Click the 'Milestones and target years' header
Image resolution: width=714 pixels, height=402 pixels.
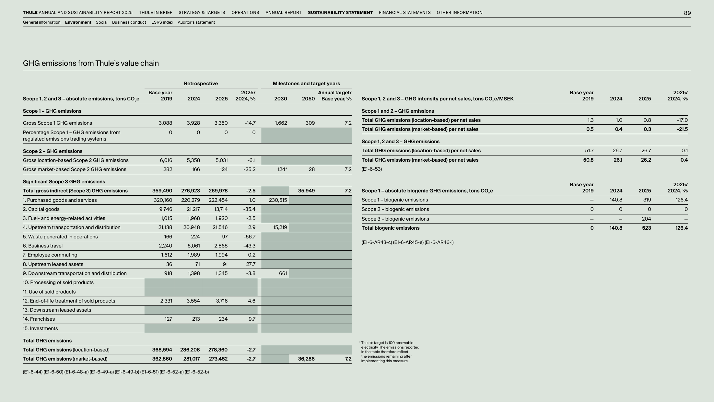[306, 84]
